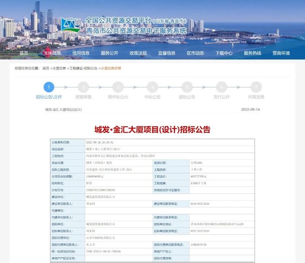Select step 5 circle 废标公告
The height and width of the screenshot is (263, 305).
click(x=187, y=87)
